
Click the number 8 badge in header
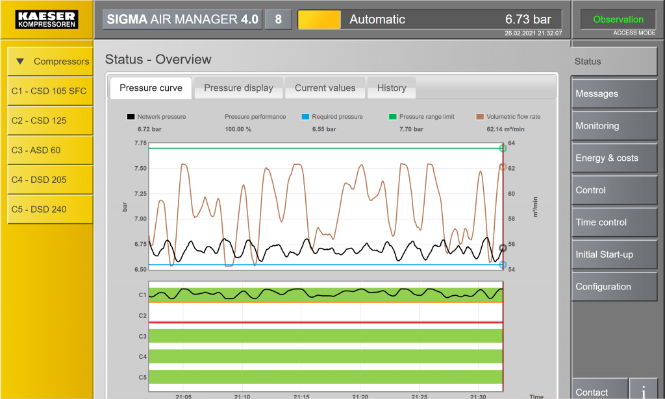pos(278,19)
